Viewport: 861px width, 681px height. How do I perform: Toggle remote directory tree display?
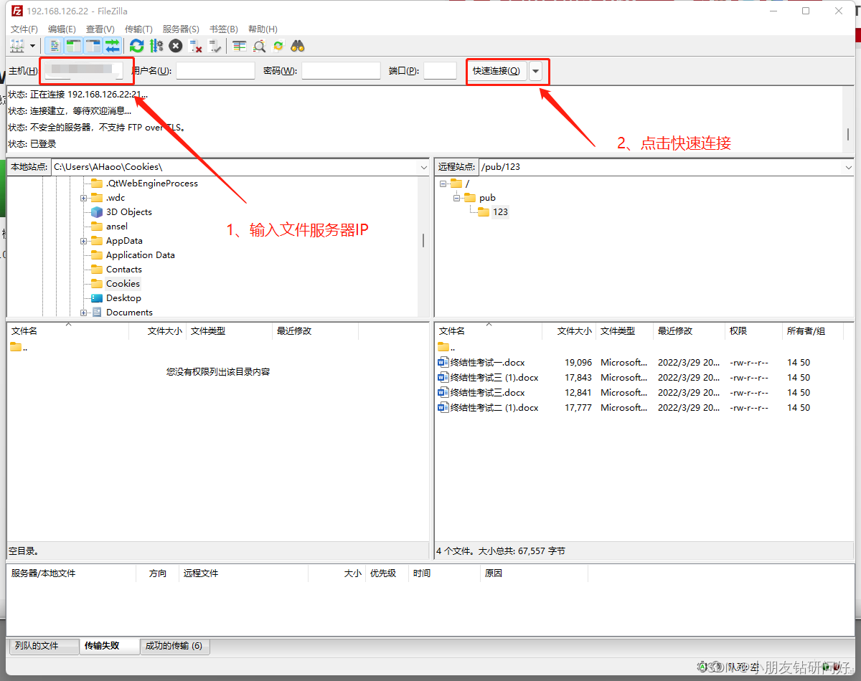tap(93, 46)
